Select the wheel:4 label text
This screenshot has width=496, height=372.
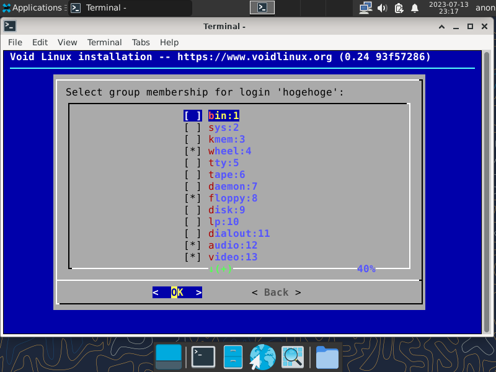click(229, 151)
